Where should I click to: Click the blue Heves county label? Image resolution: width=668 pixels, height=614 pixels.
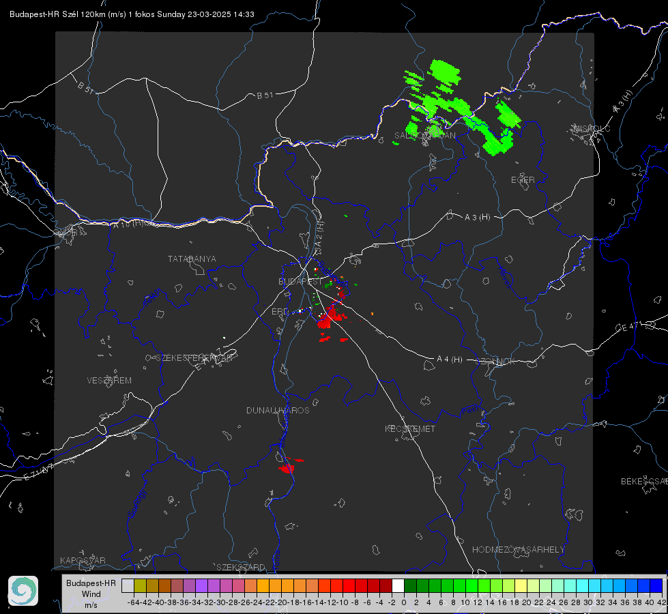coord(504,278)
